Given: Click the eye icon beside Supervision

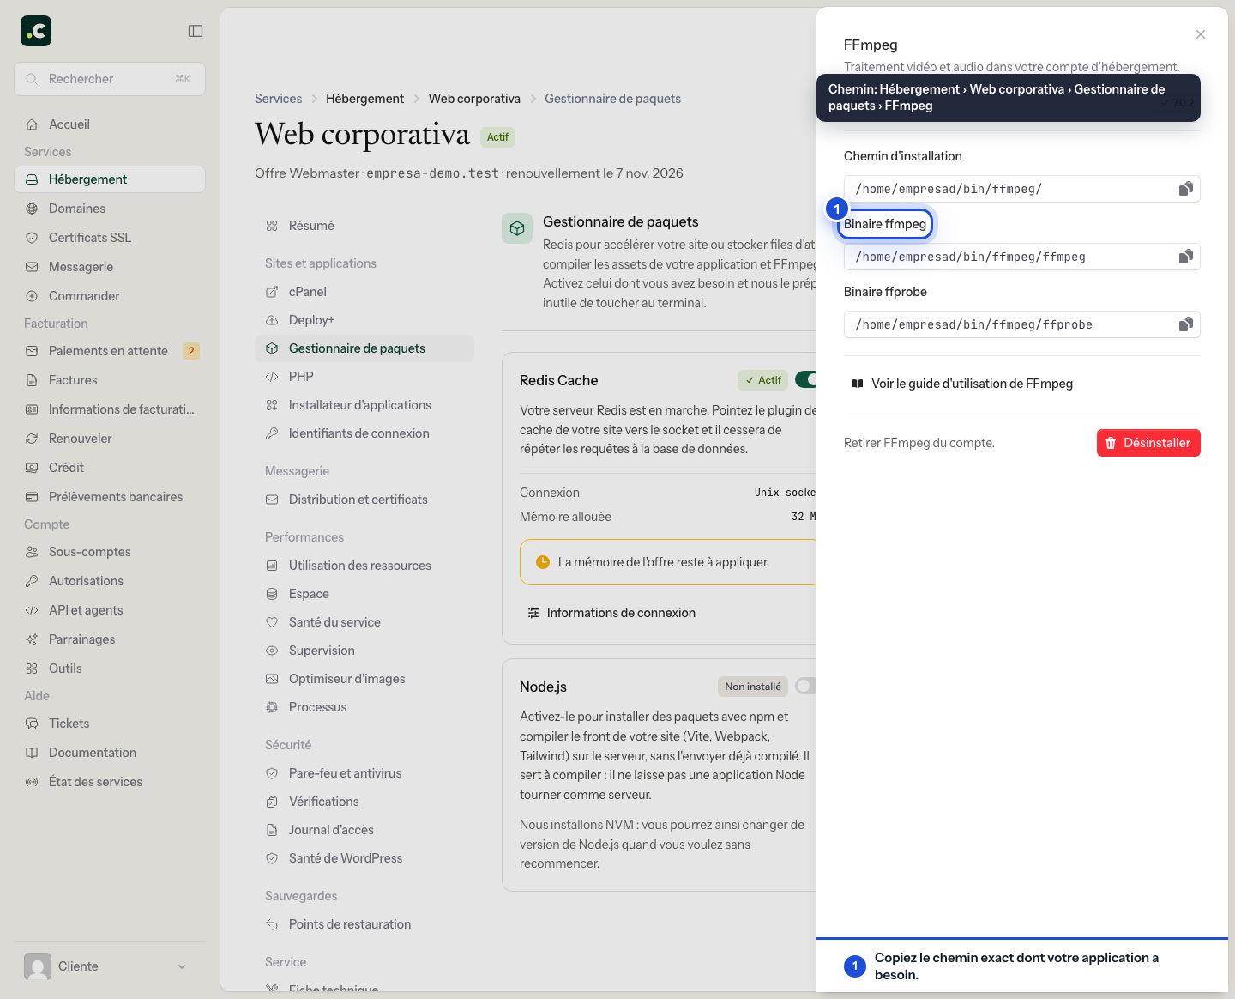Looking at the screenshot, I should tap(272, 651).
